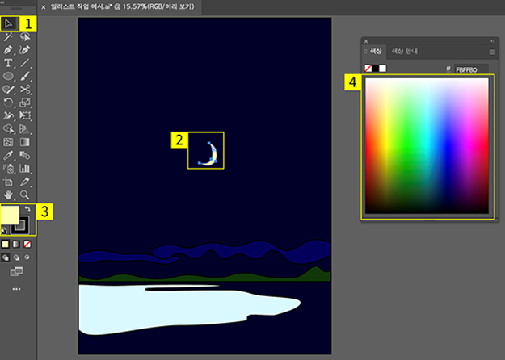This screenshot has width=505, height=360.
Task: Close the Color panel
Action: 366,41
